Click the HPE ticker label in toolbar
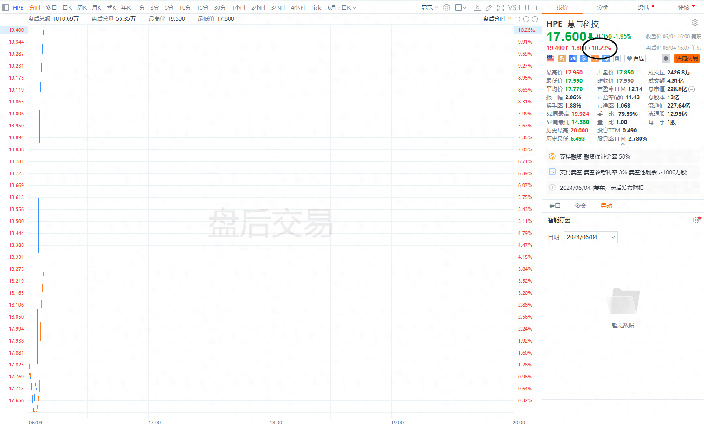 pos(18,7)
